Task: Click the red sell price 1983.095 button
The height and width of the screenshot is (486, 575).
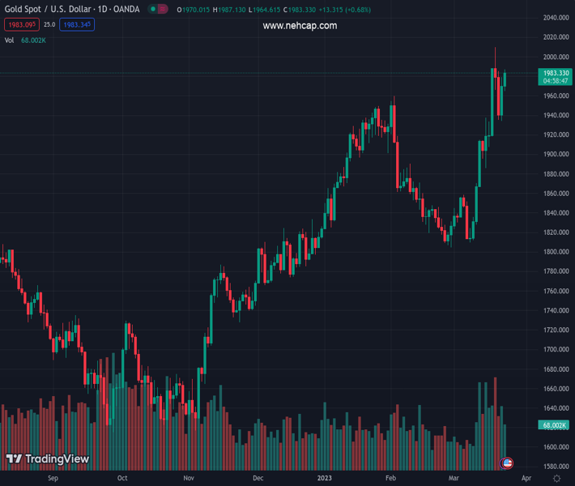Action: 19,25
